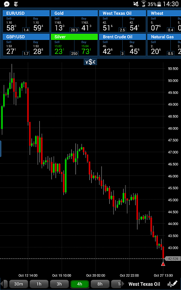Select the 30m timeframe
Screen dimensions: 181x290
tap(19, 284)
